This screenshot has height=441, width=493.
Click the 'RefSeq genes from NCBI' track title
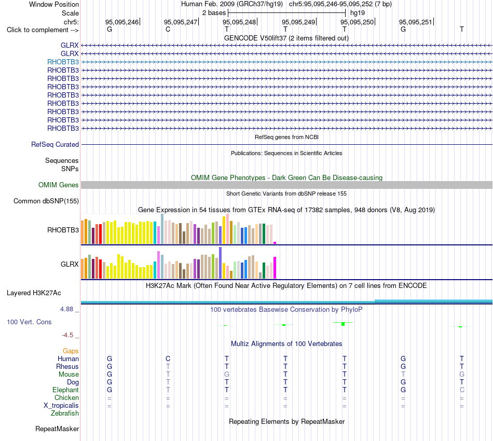pyautogui.click(x=286, y=137)
